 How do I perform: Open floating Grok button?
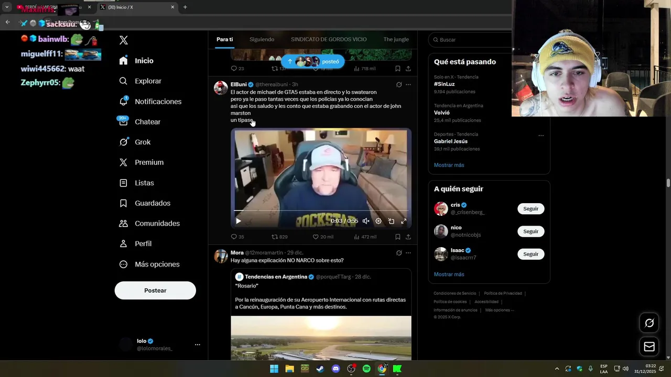(x=649, y=323)
